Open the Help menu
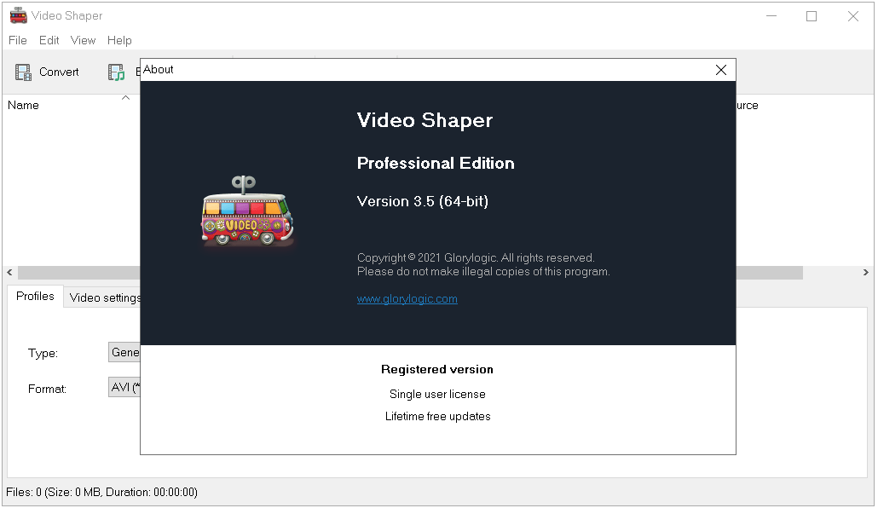 coord(119,40)
